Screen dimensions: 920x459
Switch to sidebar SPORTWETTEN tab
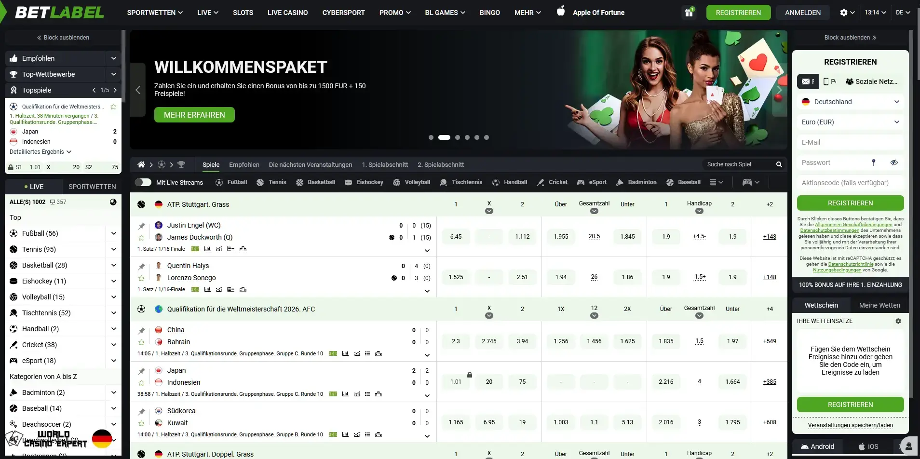[92, 187]
